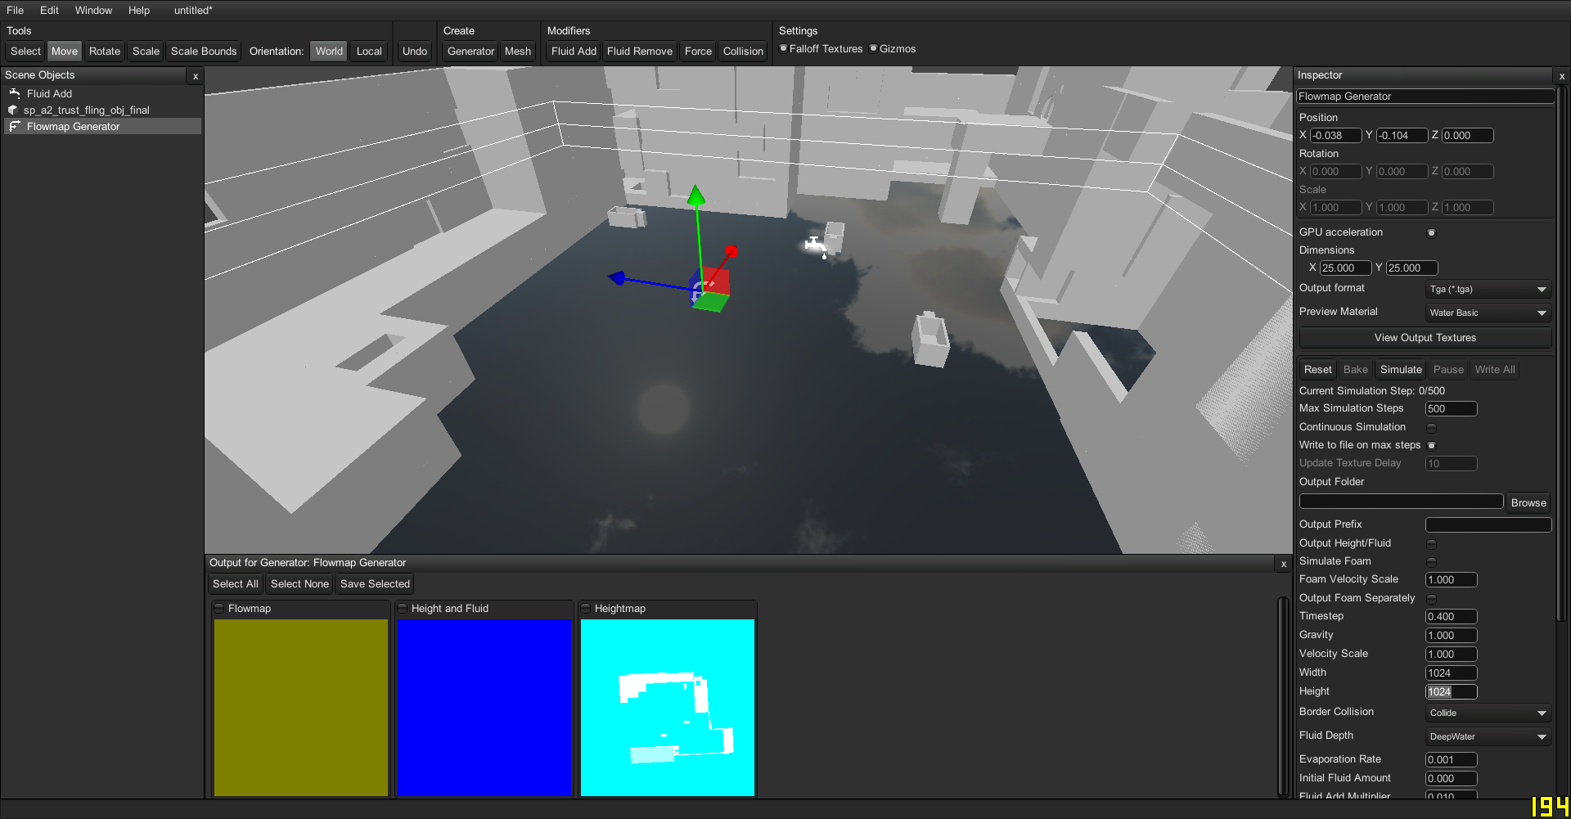
Task: Click the green Y-axis arrow of the move gizmo
Action: 696,196
